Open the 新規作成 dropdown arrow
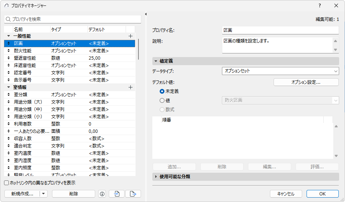This screenshot has width=345, height=202. pos(44,194)
